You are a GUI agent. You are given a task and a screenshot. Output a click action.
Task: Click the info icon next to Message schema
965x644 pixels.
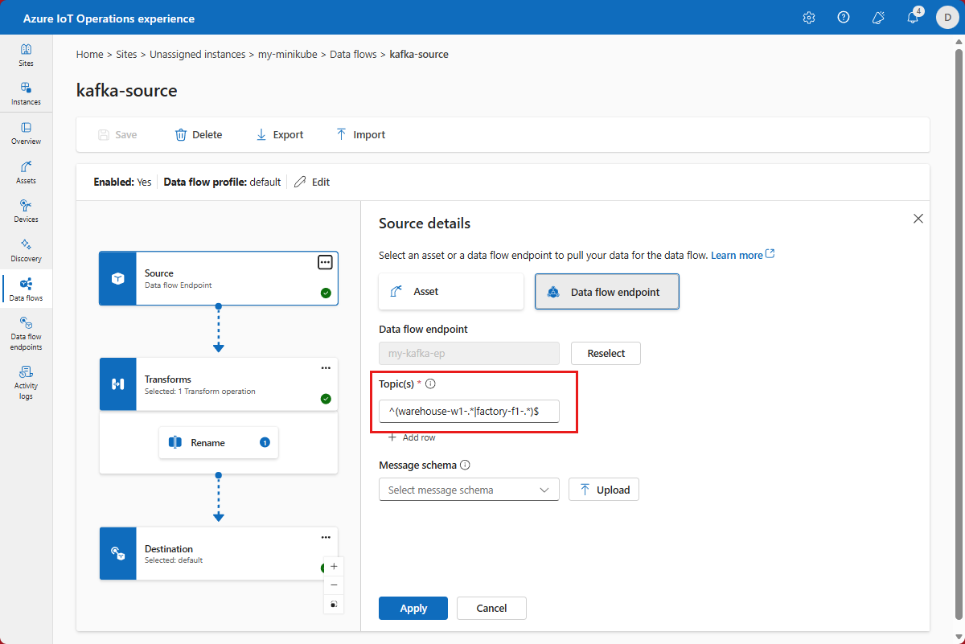(x=465, y=465)
